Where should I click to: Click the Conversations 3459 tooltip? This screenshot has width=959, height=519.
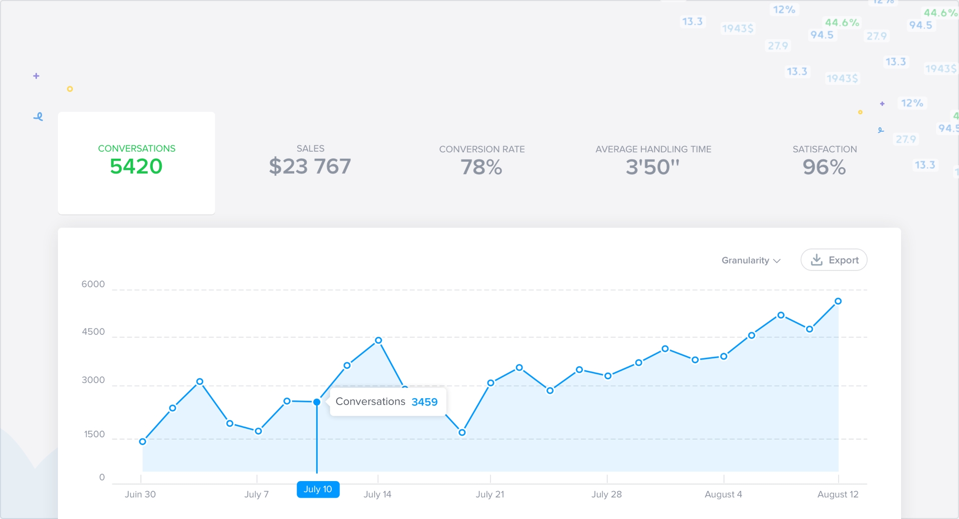[387, 402]
